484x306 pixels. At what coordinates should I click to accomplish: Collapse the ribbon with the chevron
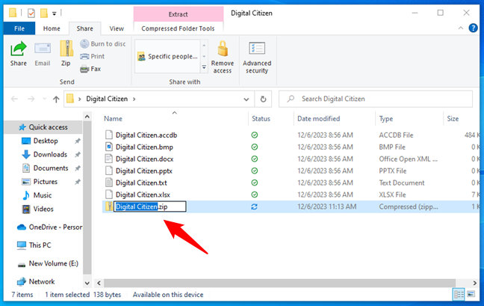(x=461, y=28)
